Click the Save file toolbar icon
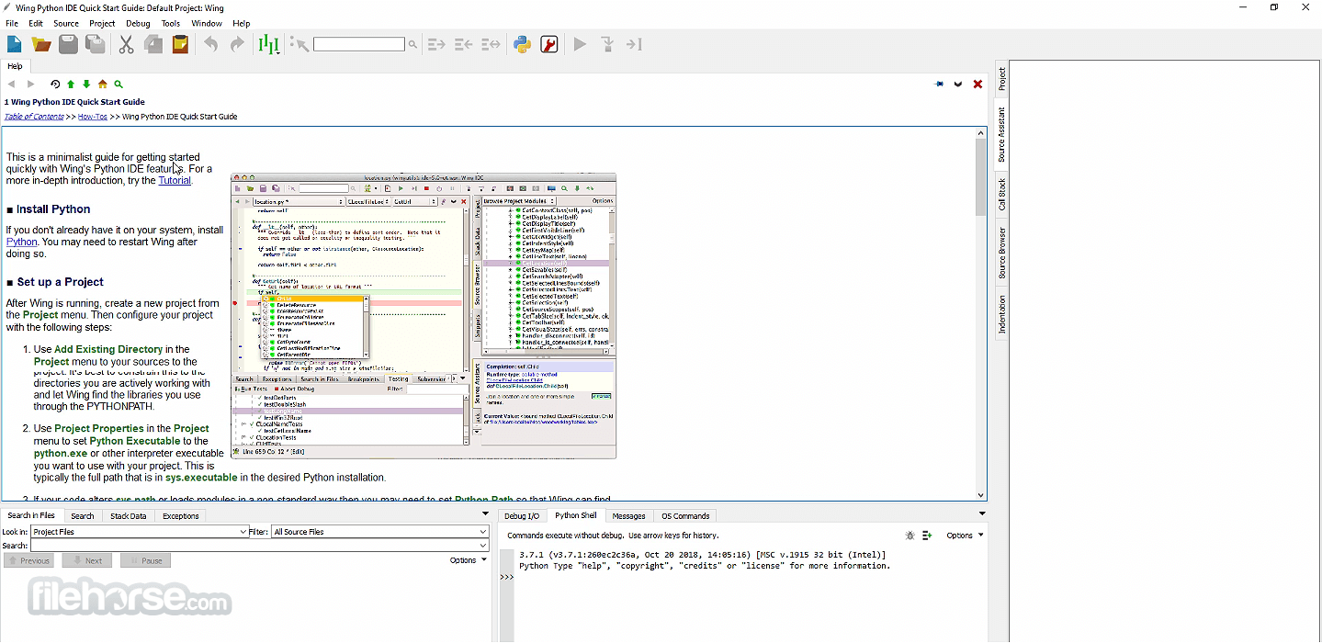 [68, 44]
